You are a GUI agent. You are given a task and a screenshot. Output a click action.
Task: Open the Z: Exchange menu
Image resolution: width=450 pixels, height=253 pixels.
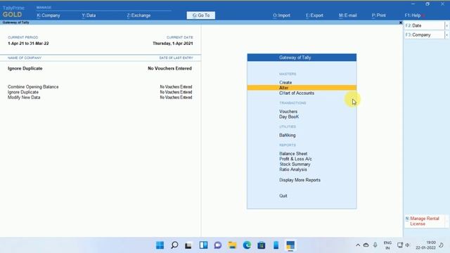139,15
